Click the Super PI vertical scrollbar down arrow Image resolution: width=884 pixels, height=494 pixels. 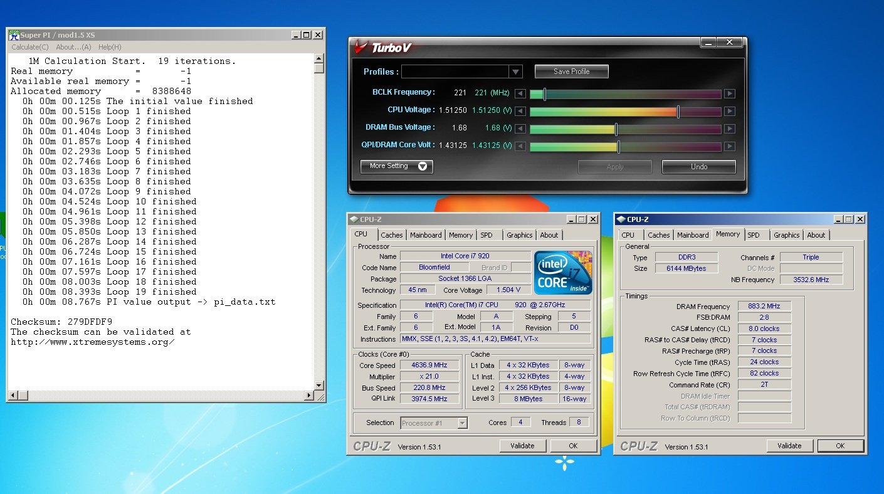click(x=319, y=386)
